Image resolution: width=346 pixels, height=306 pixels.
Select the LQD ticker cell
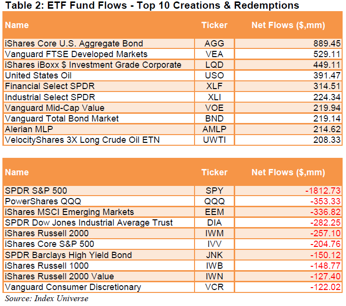pos(214,65)
